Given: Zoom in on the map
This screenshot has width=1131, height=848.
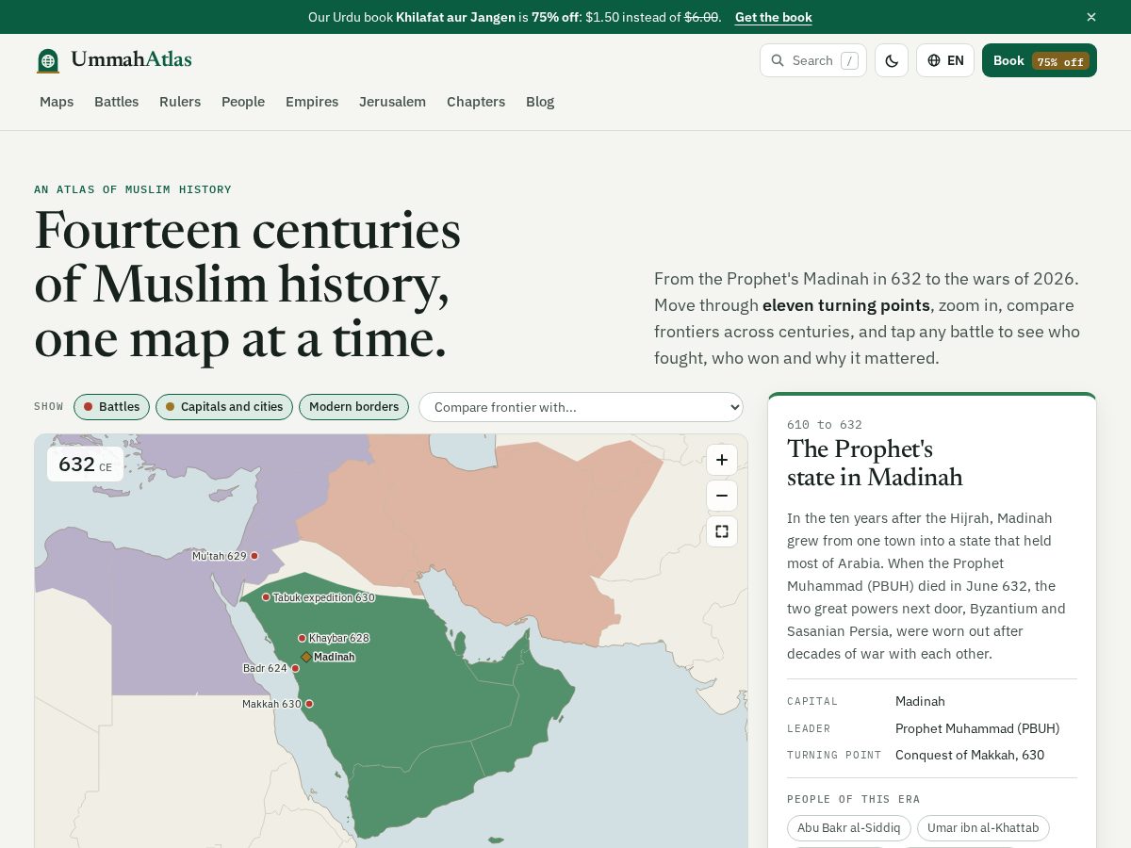Looking at the screenshot, I should [x=722, y=460].
